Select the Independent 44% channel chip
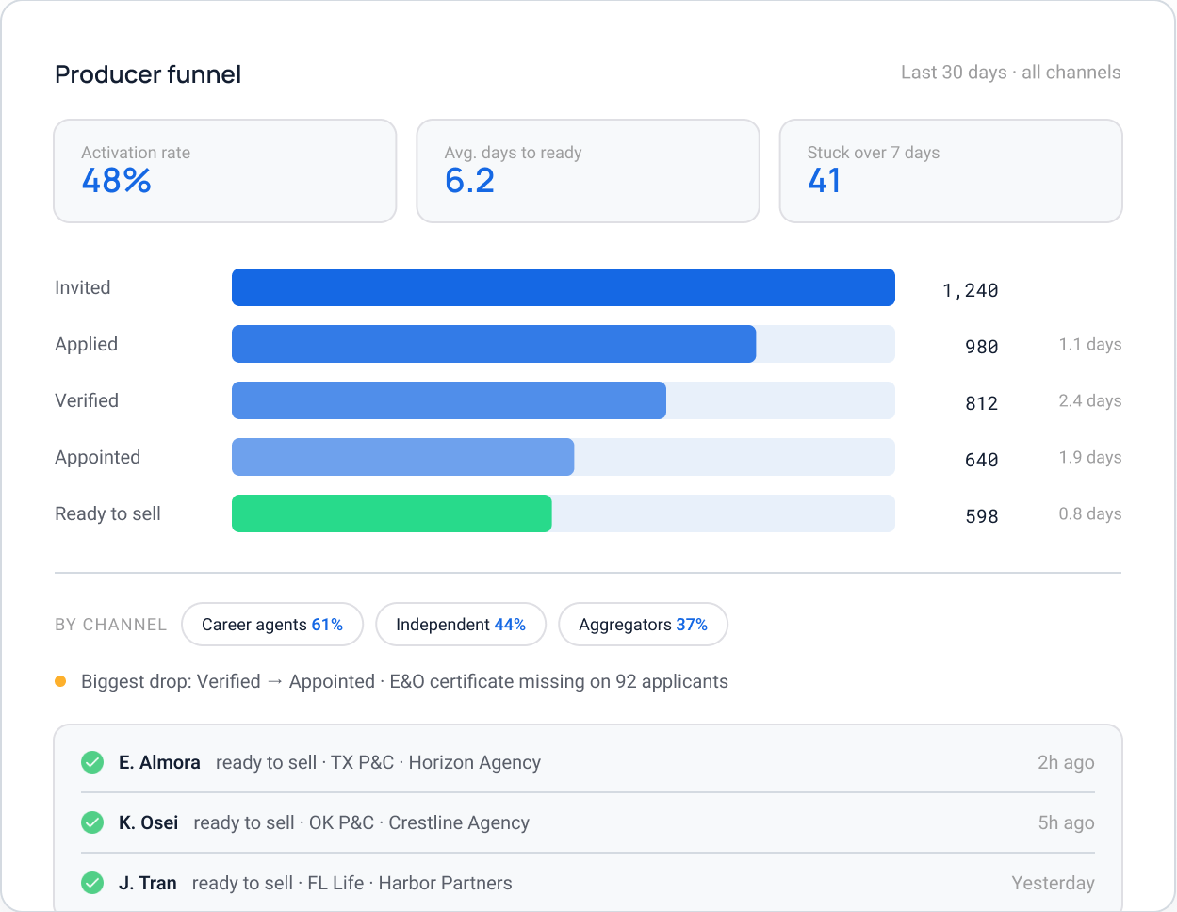The image size is (1177, 912). point(461,625)
